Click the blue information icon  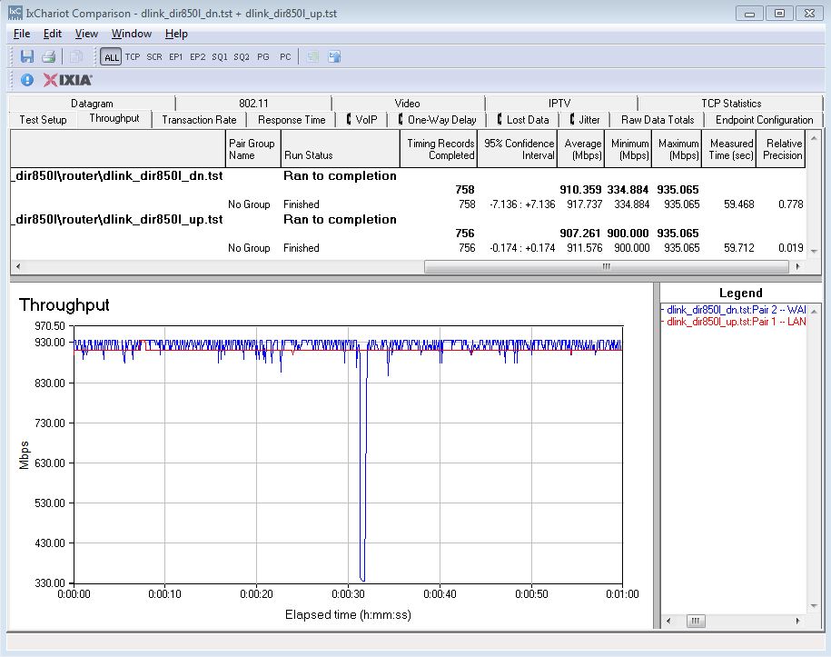pyautogui.click(x=27, y=80)
